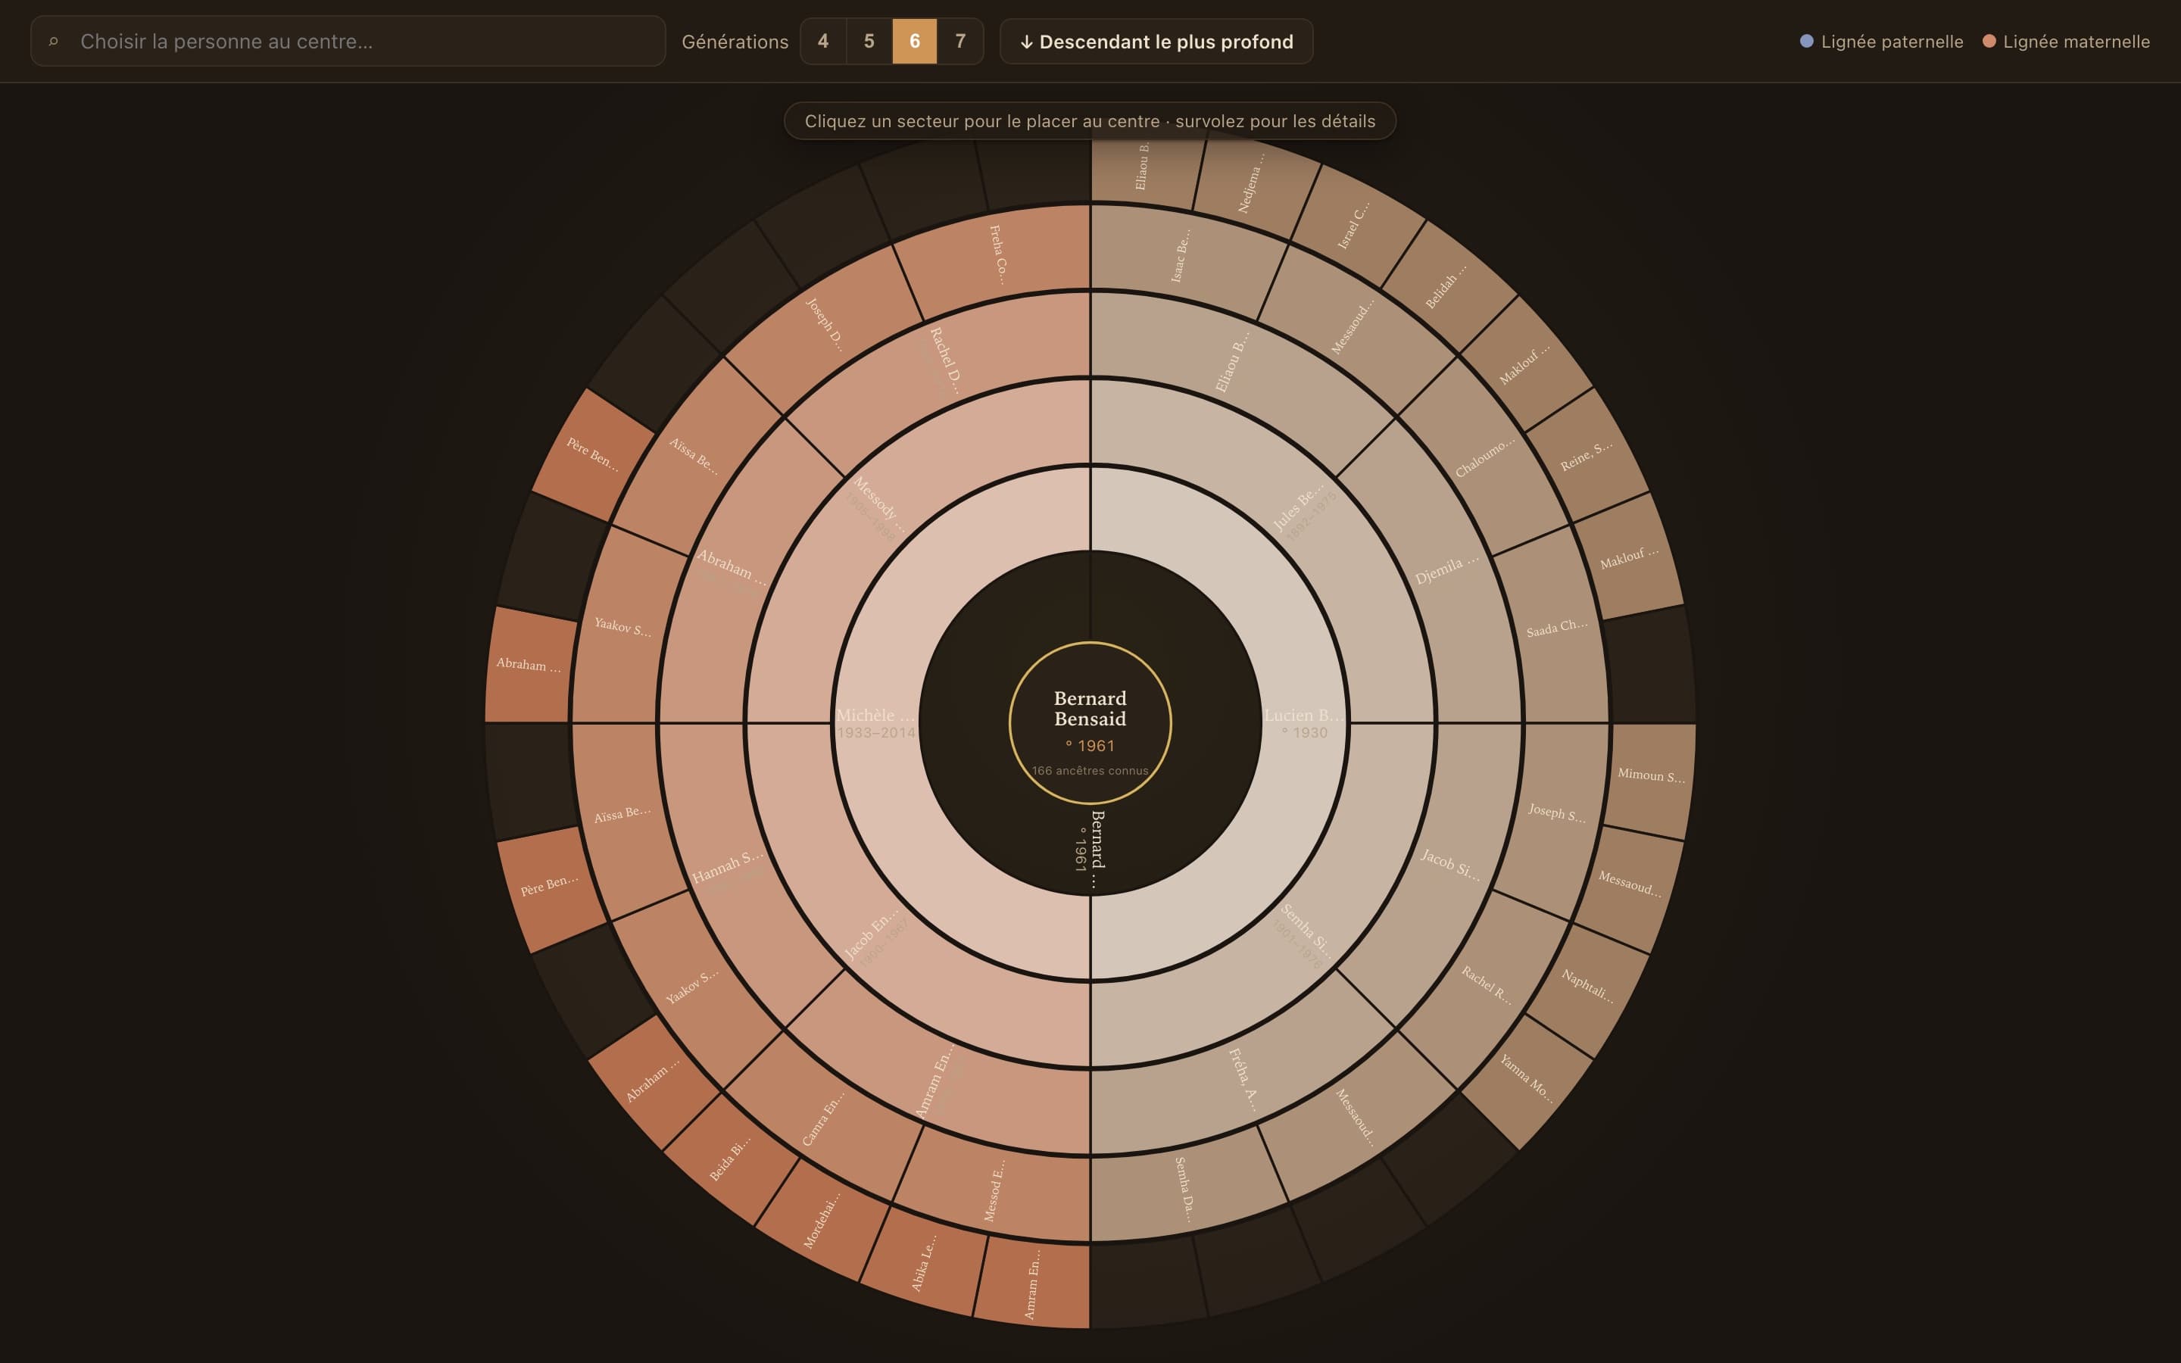The width and height of the screenshot is (2181, 1363).
Task: Click the orange 'Lignée maternelle' legend dot
Action: 1989,41
